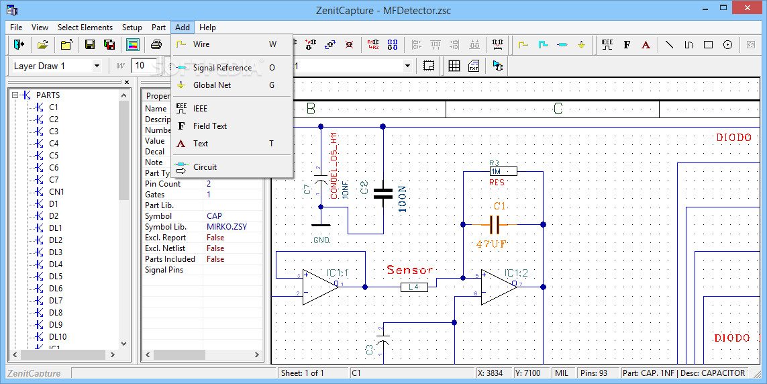Image resolution: width=767 pixels, height=384 pixels.
Task: Click the blue four-component array icon
Action: pos(393,45)
